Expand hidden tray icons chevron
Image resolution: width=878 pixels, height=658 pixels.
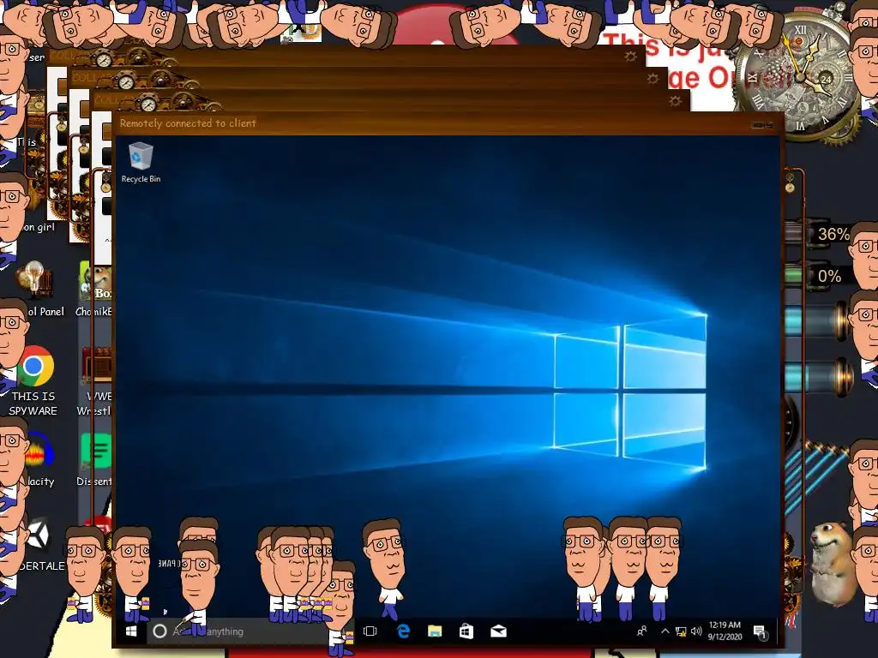[x=665, y=631]
